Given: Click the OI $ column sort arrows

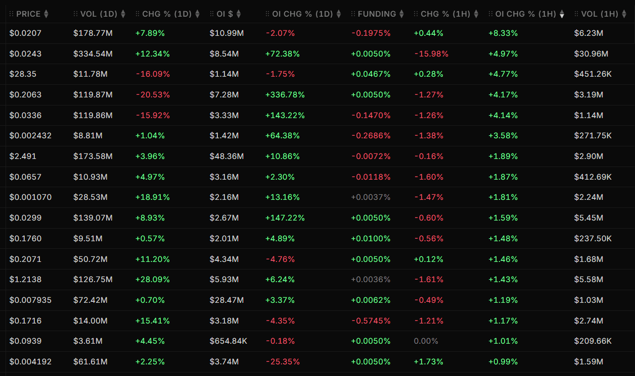Looking at the screenshot, I should tap(239, 14).
